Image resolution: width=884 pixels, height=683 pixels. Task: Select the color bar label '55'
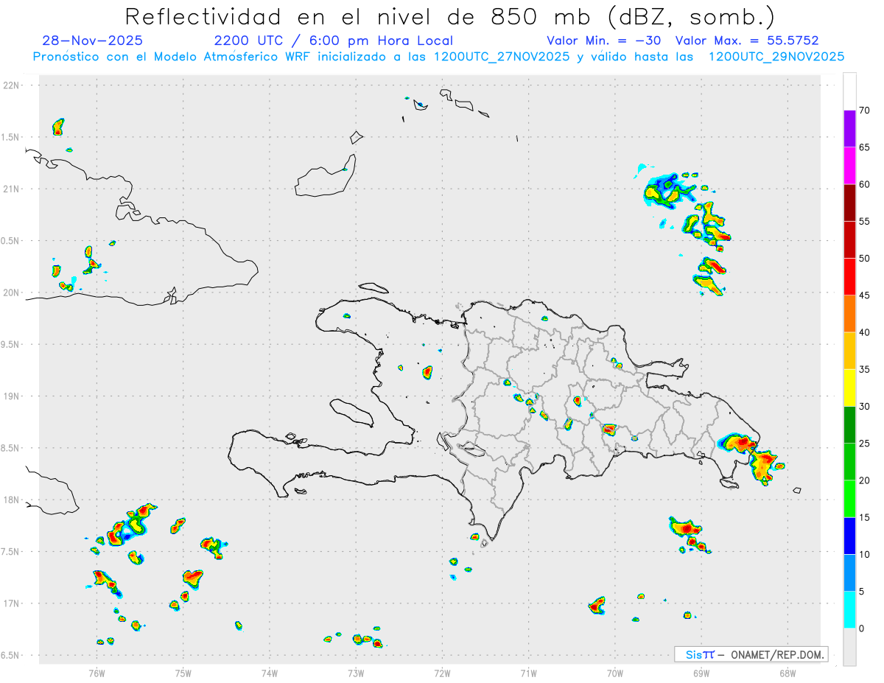(865, 221)
